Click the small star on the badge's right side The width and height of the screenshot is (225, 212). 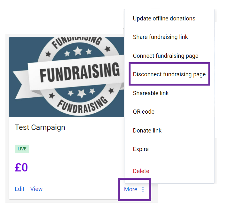click(108, 49)
